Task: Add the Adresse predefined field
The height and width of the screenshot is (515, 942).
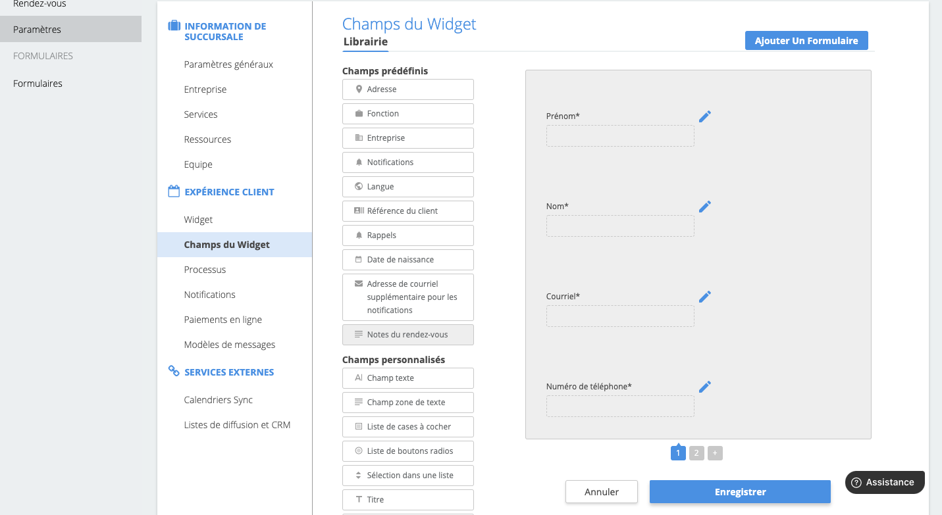Action: coord(407,89)
